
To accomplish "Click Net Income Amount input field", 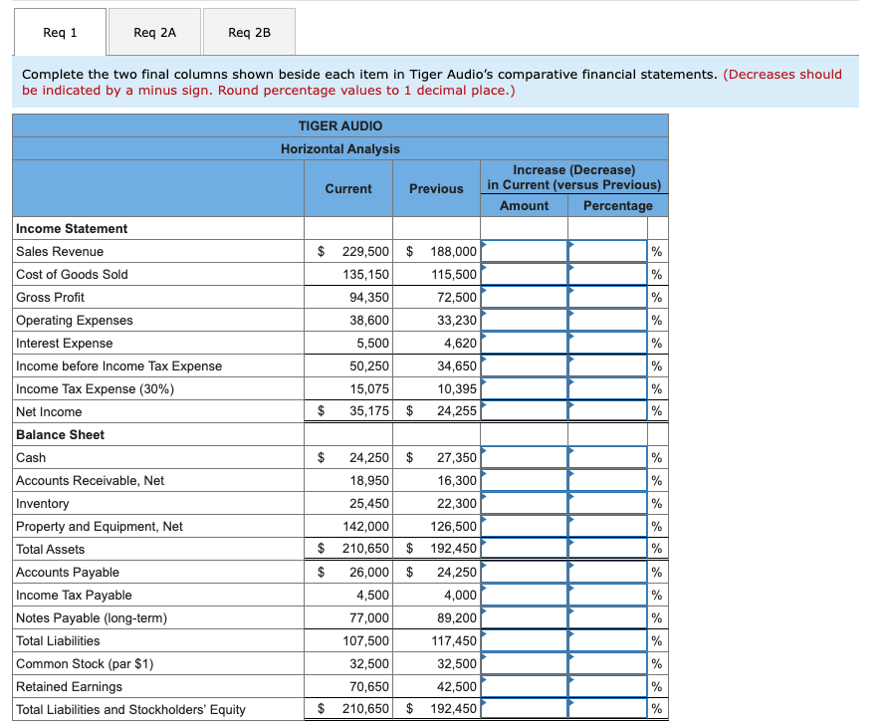I will click(x=524, y=410).
